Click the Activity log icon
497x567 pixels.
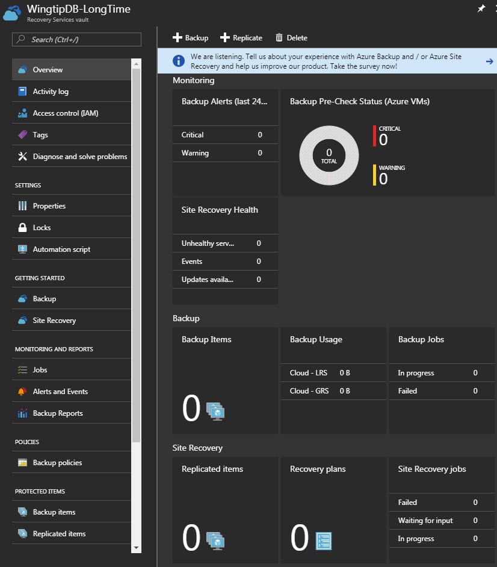22,91
